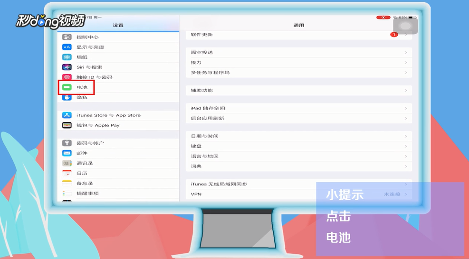Select the Wallpaper flower icon
Viewport: 469px width, 259px height.
tap(67, 57)
